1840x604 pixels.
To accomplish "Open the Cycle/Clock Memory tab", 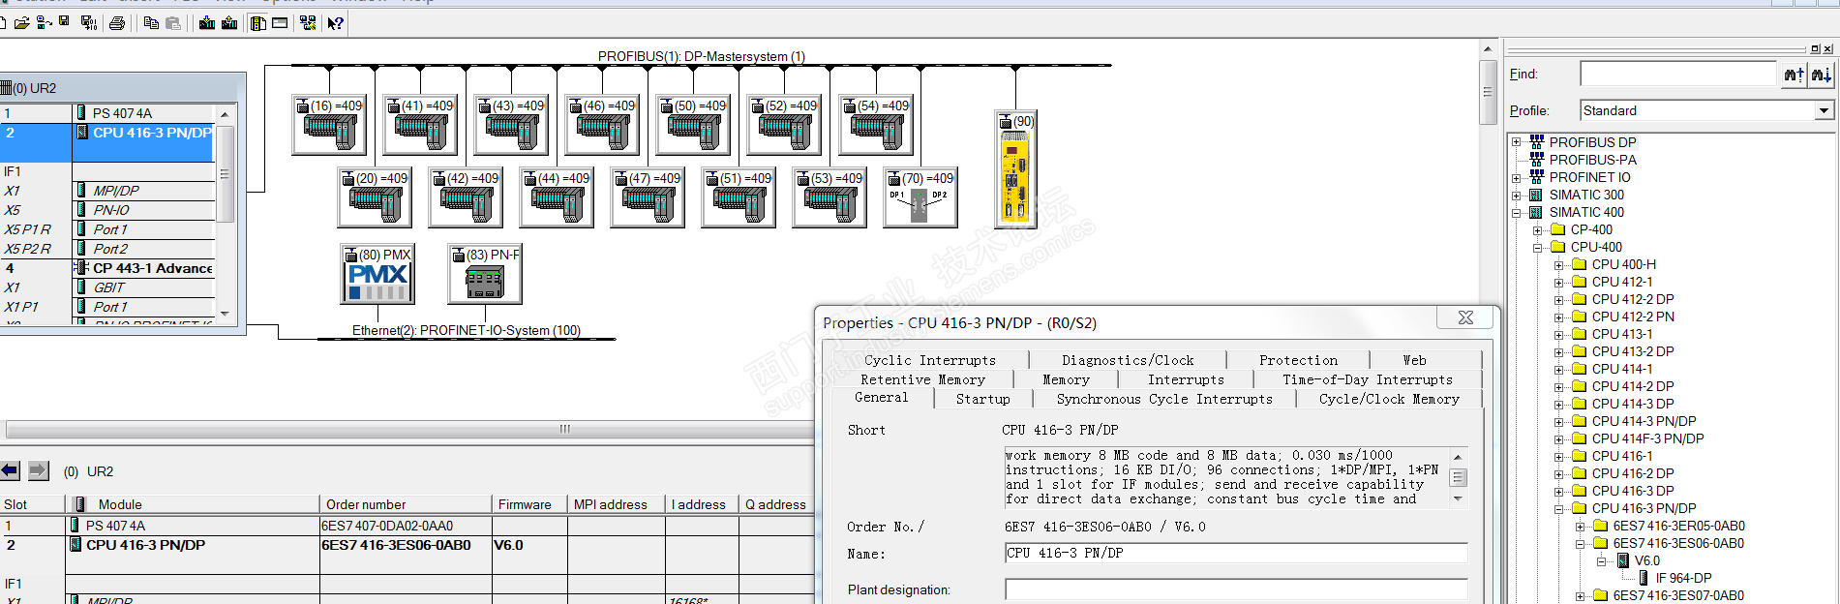I will [1389, 399].
